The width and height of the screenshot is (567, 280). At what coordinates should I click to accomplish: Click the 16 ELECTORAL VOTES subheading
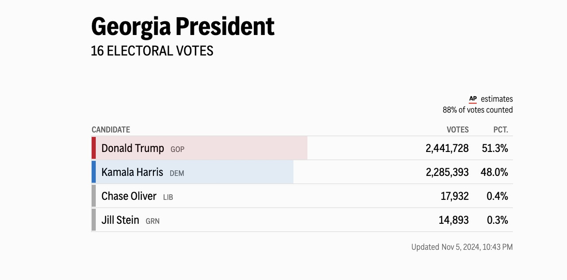(152, 51)
